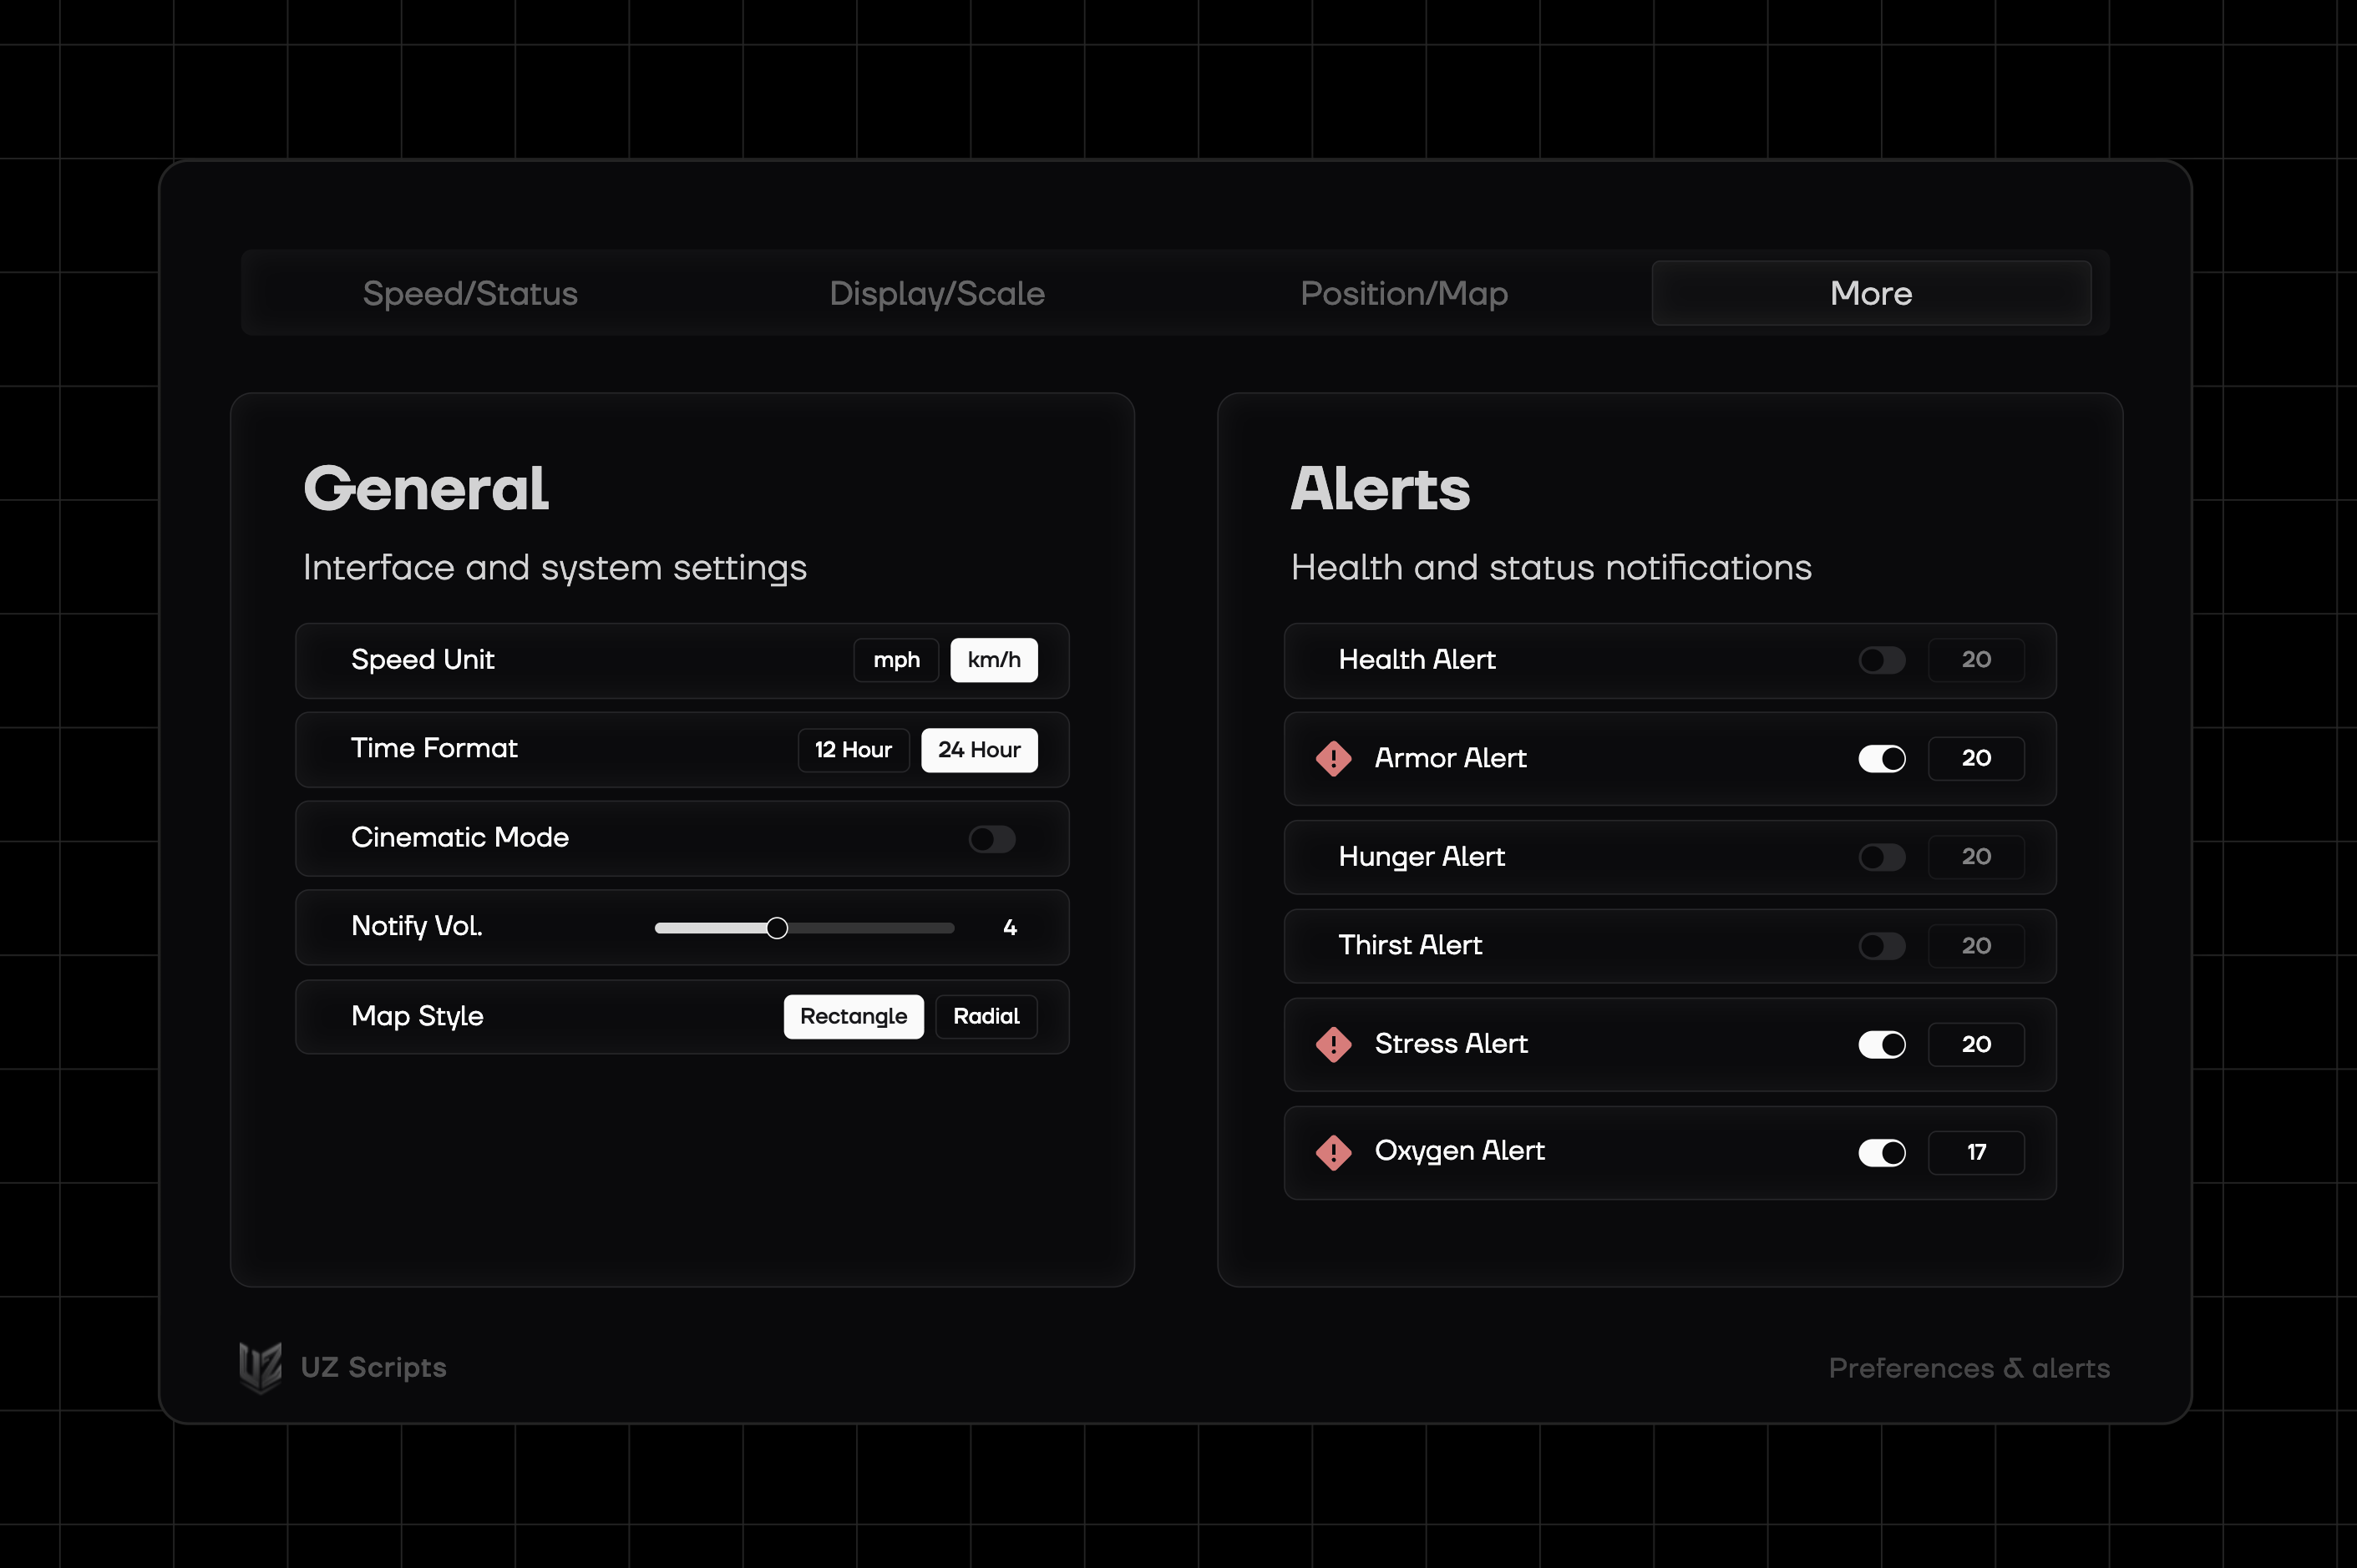2357x1568 pixels.
Task: Click 'Health and status notifications' subtitle
Action: pyautogui.click(x=1551, y=567)
